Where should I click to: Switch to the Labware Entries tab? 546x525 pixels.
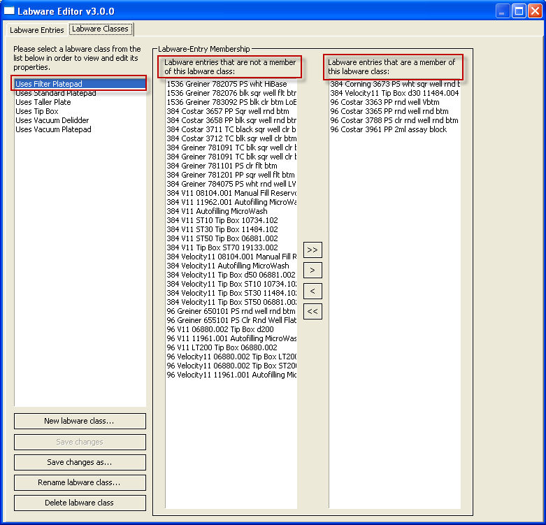[36, 30]
